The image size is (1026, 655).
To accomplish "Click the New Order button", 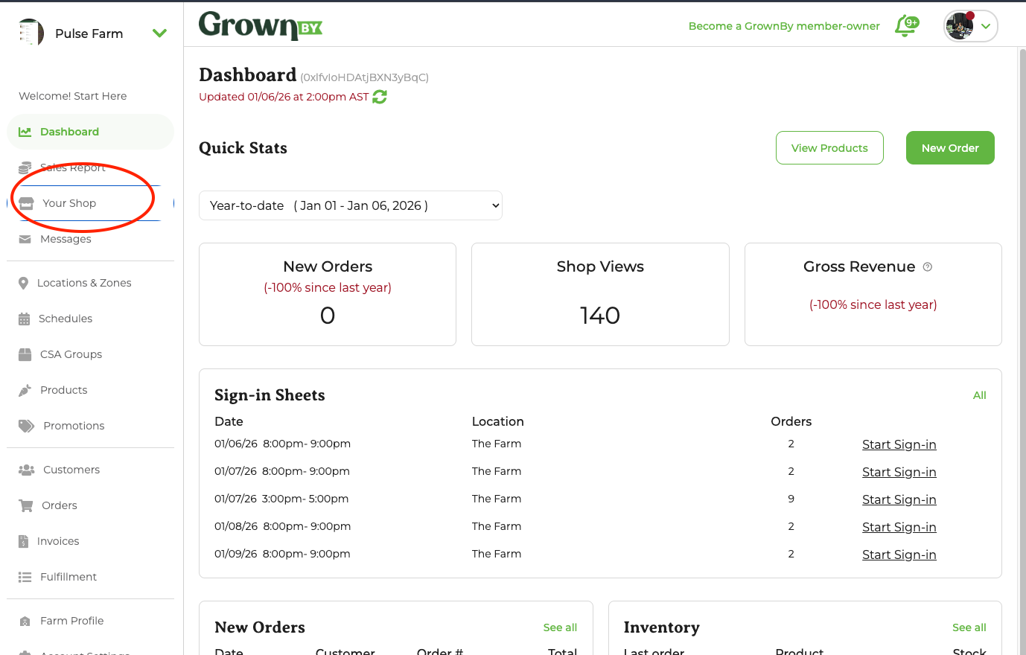I will pos(949,148).
